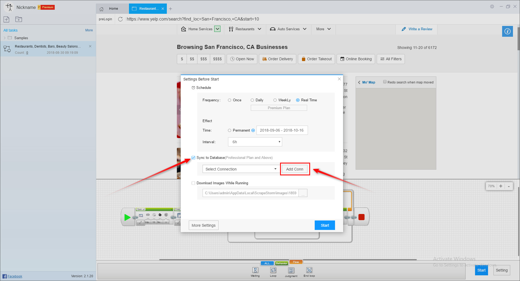Select the Daily frequency option
This screenshot has height=281, width=520.
pyautogui.click(x=252, y=100)
